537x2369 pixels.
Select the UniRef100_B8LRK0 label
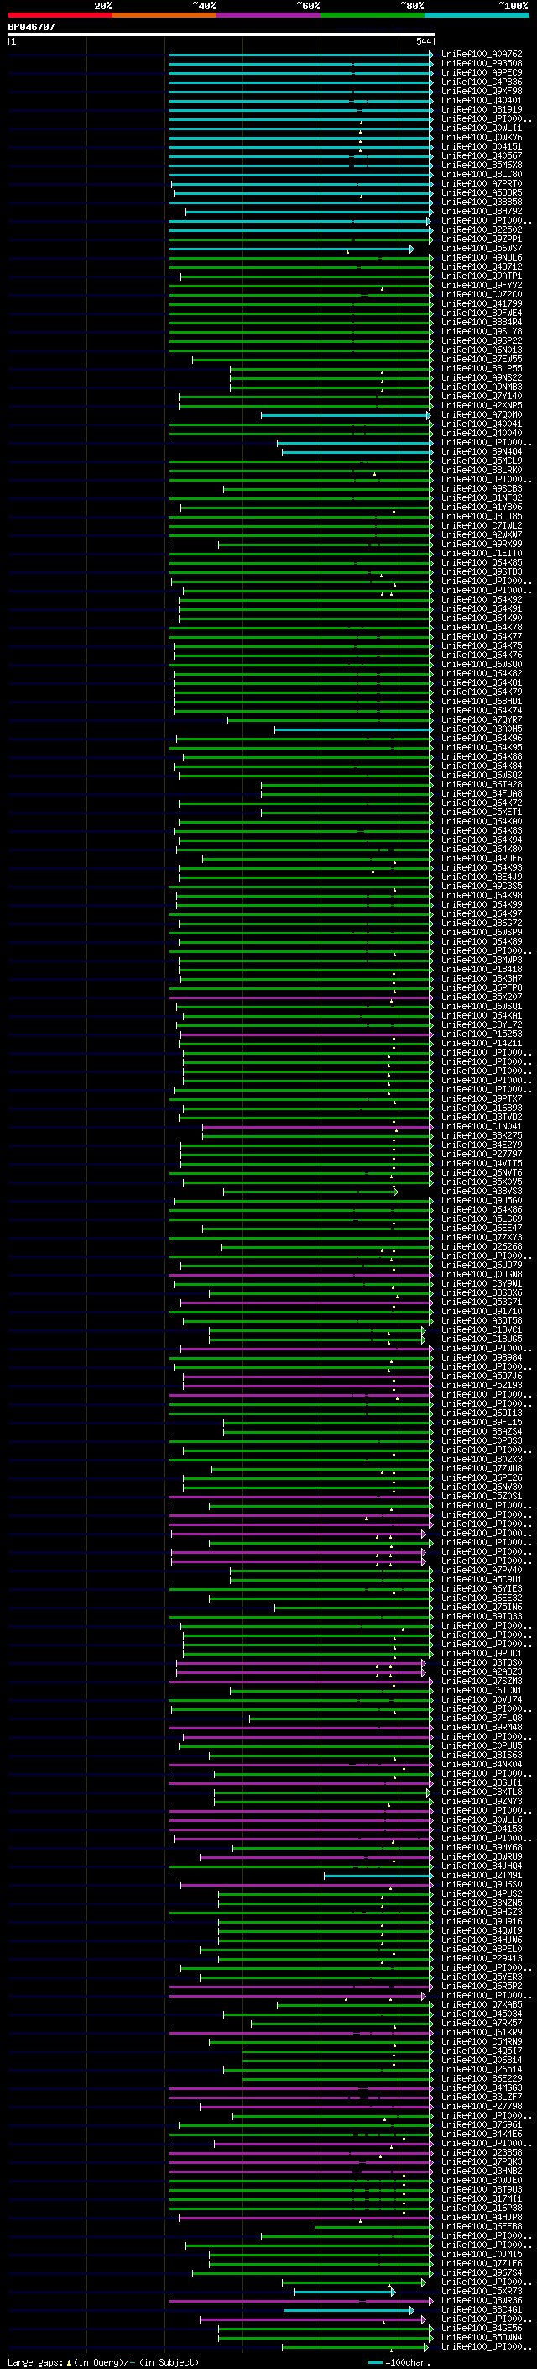(x=482, y=470)
